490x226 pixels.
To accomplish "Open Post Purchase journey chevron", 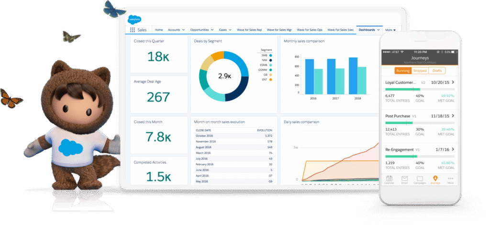I will tap(453, 116).
